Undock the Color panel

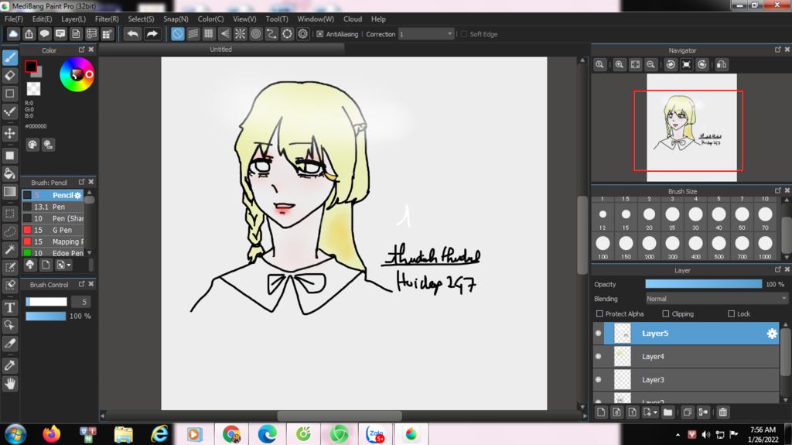tap(81, 50)
